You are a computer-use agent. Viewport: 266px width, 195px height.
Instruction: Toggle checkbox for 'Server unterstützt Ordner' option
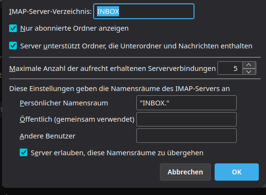[x=13, y=46]
